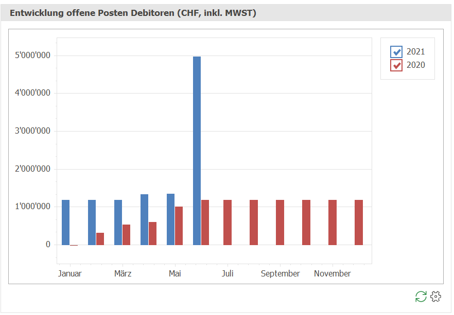Click the red 2020 bar above November
Image resolution: width=454 pixels, height=315 pixels.
point(333,223)
